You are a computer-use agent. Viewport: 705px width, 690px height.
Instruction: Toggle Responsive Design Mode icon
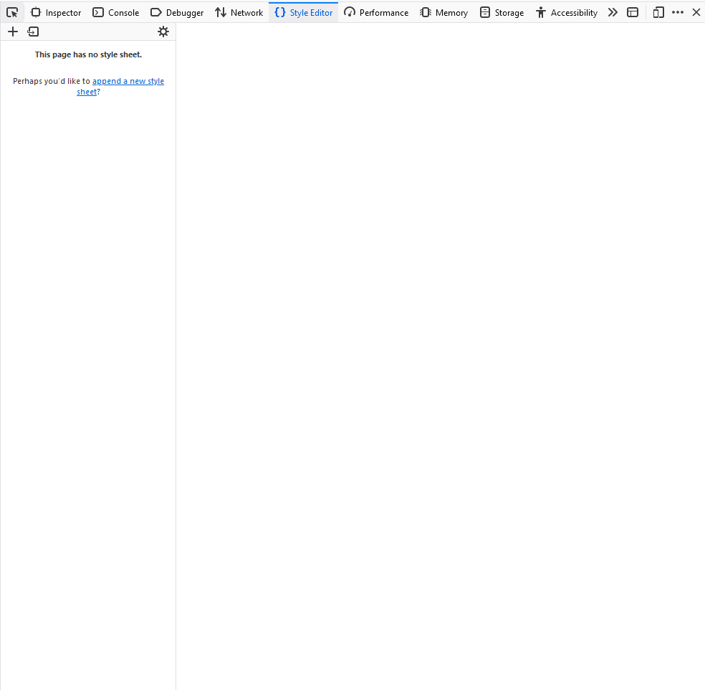(x=658, y=13)
